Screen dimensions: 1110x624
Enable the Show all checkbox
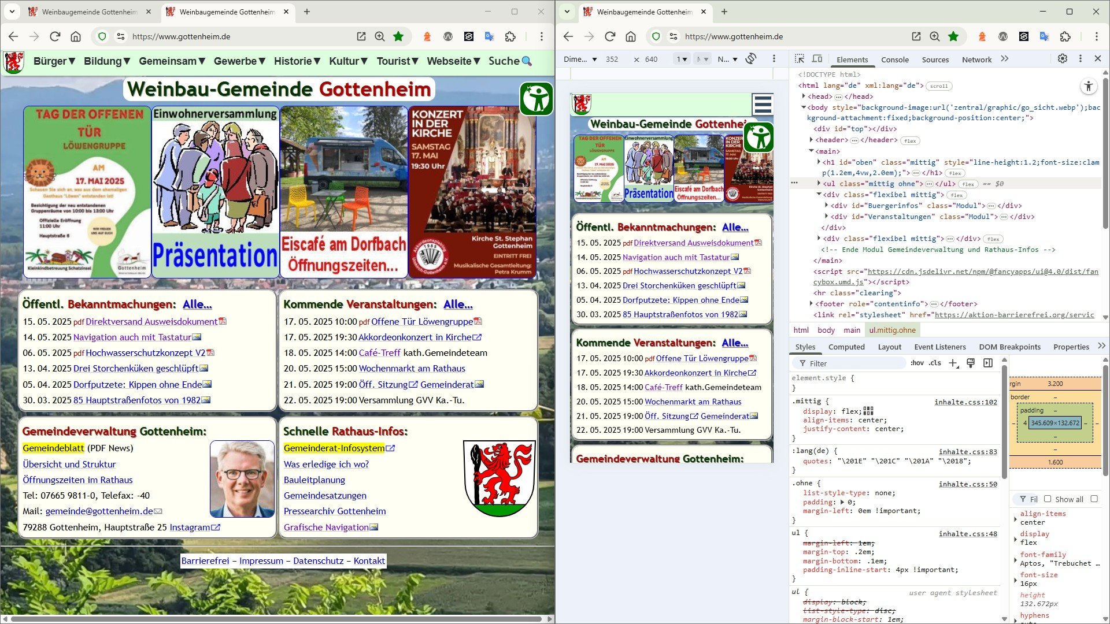(1048, 499)
